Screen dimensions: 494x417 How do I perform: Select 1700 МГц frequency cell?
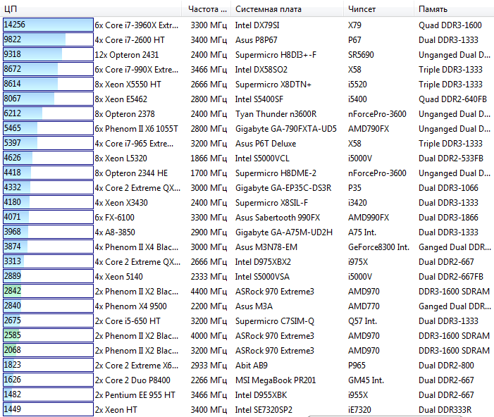(209, 173)
